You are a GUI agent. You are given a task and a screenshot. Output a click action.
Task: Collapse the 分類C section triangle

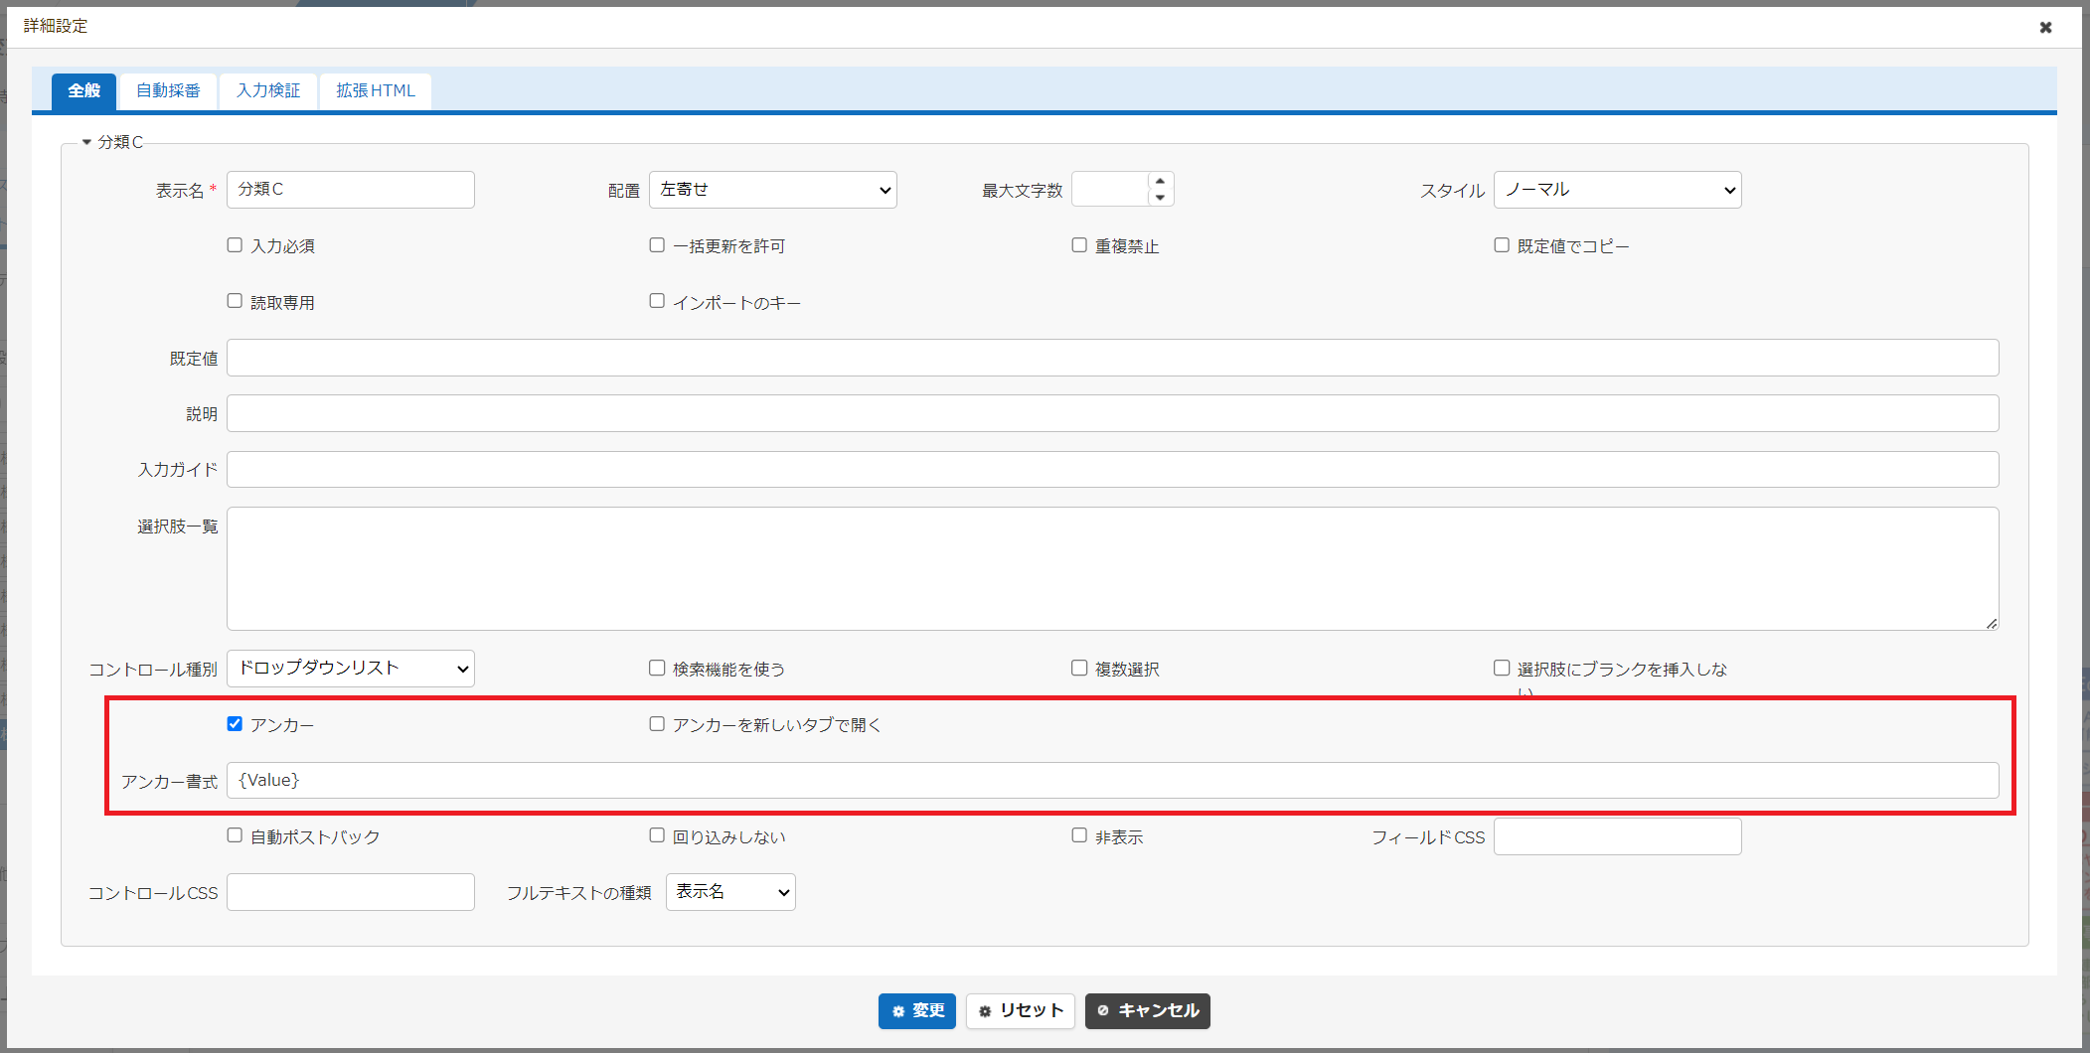pyautogui.click(x=86, y=142)
